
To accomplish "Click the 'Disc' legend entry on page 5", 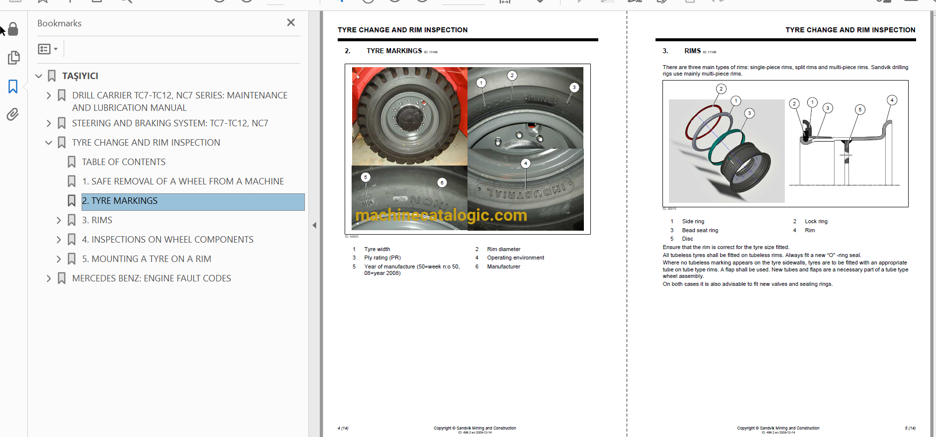I will click(x=687, y=239).
